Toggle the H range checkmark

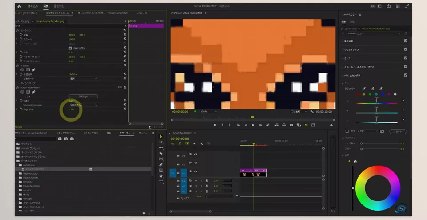pyautogui.click(x=403, y=101)
